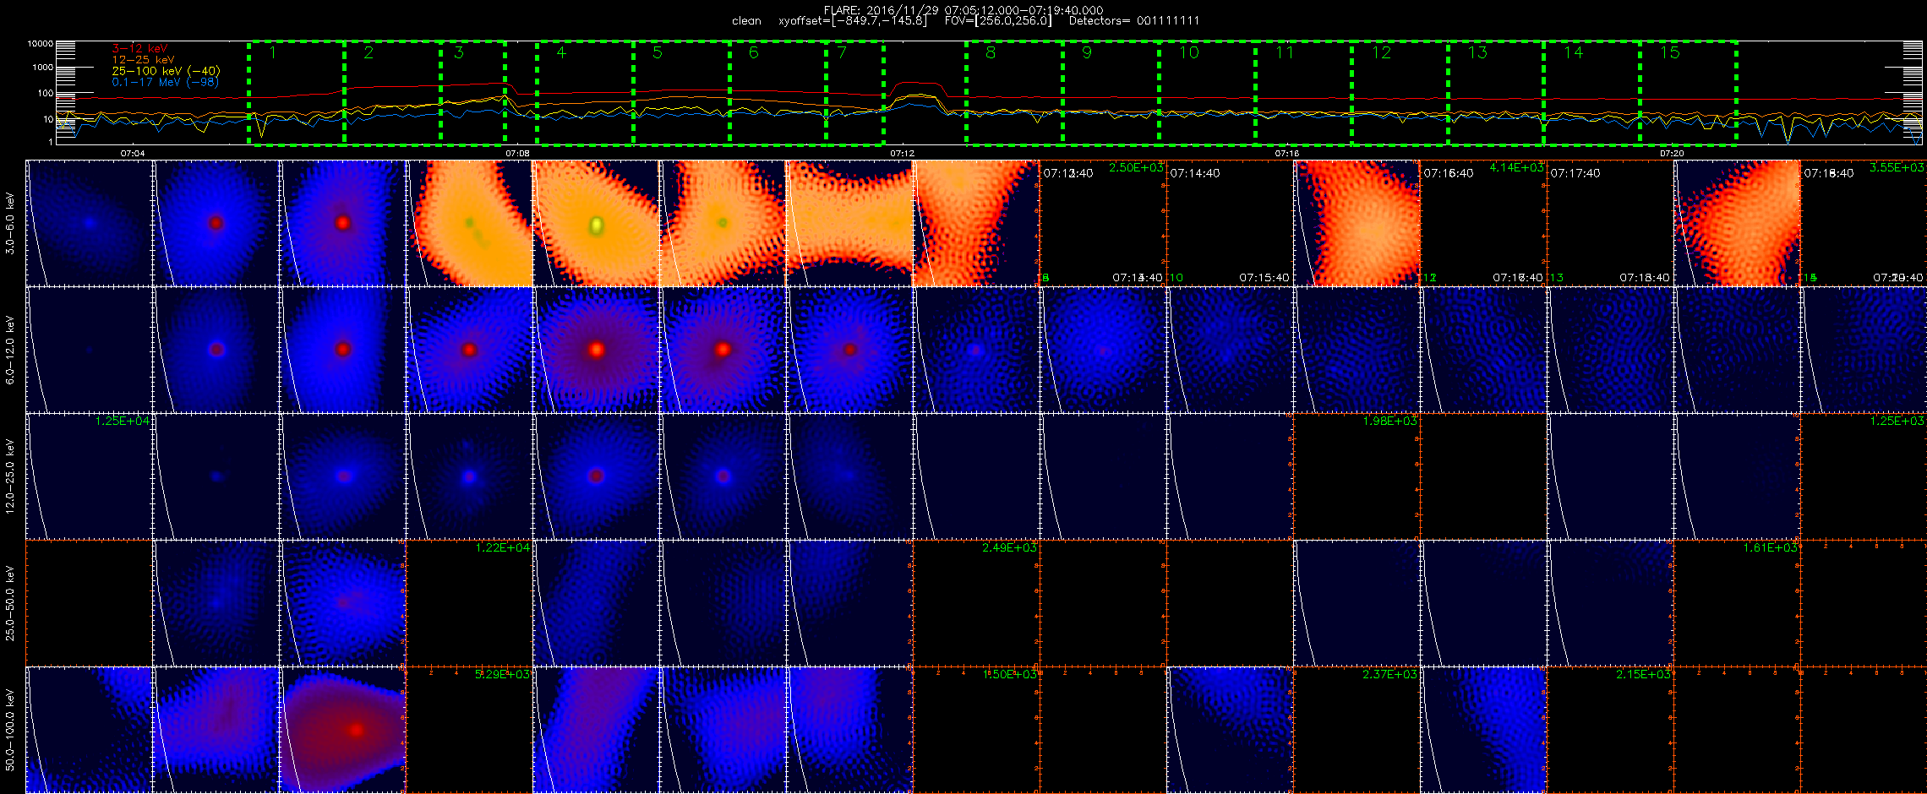Select interval 3 label in the light curve
Viewport: 1927px width, 794px height.
[458, 52]
